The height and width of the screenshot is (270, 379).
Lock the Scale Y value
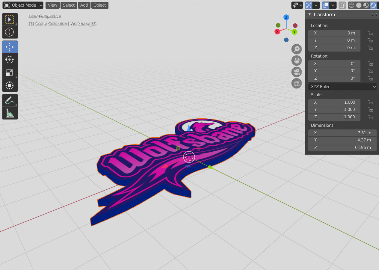point(371,109)
